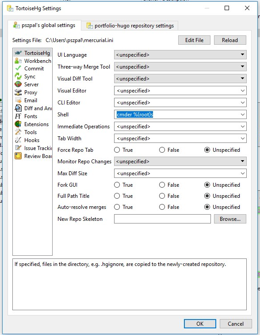This screenshot has height=335, width=260.
Task: Click the New Repo Skeleton text field
Action: 162,219
